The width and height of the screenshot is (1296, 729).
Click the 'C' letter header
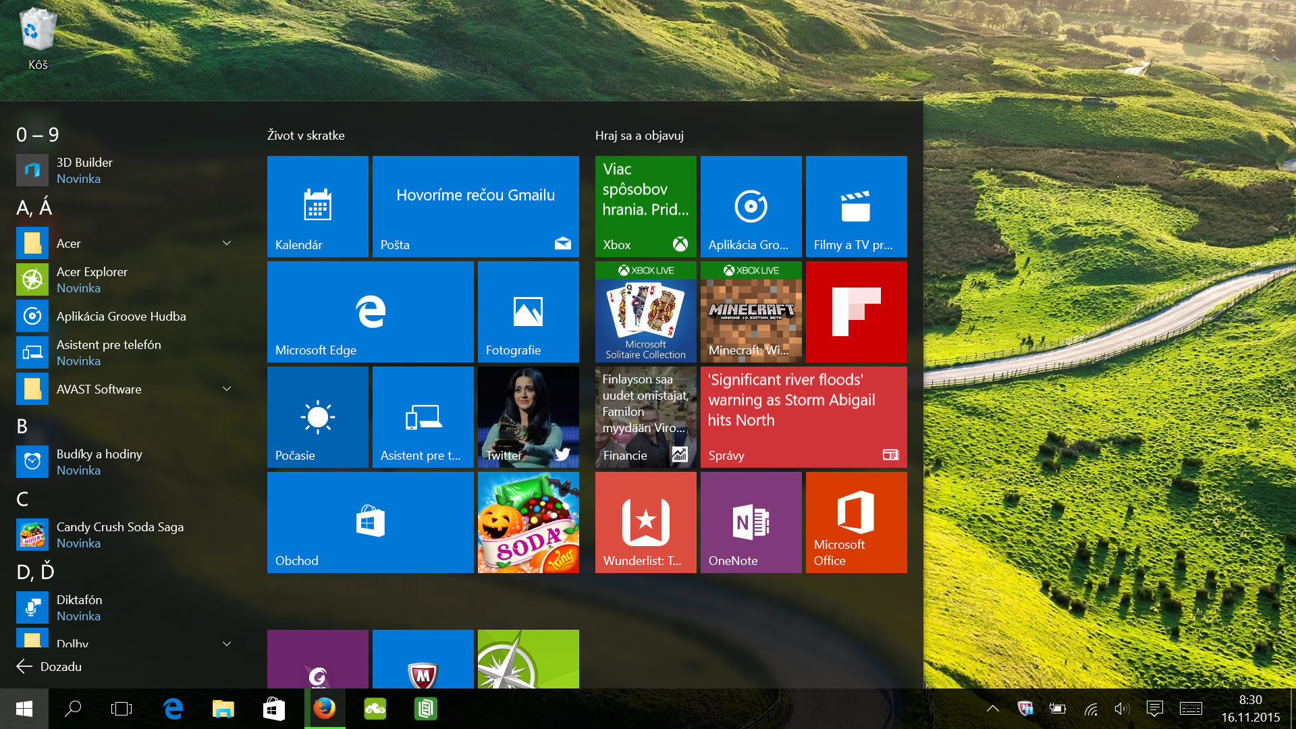tap(22, 499)
